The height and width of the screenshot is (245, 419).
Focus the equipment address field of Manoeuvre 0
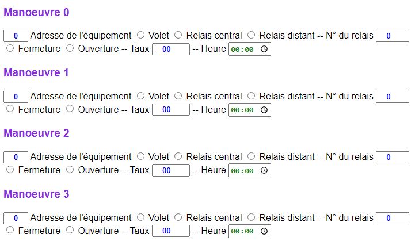pos(16,36)
